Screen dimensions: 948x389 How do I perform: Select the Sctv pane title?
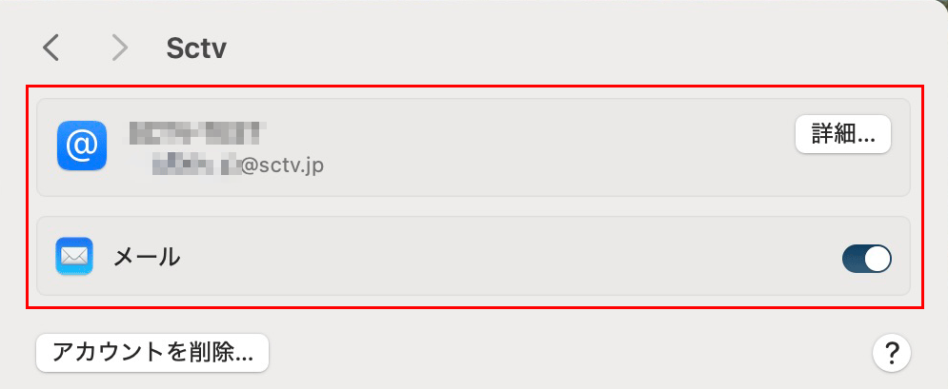196,49
